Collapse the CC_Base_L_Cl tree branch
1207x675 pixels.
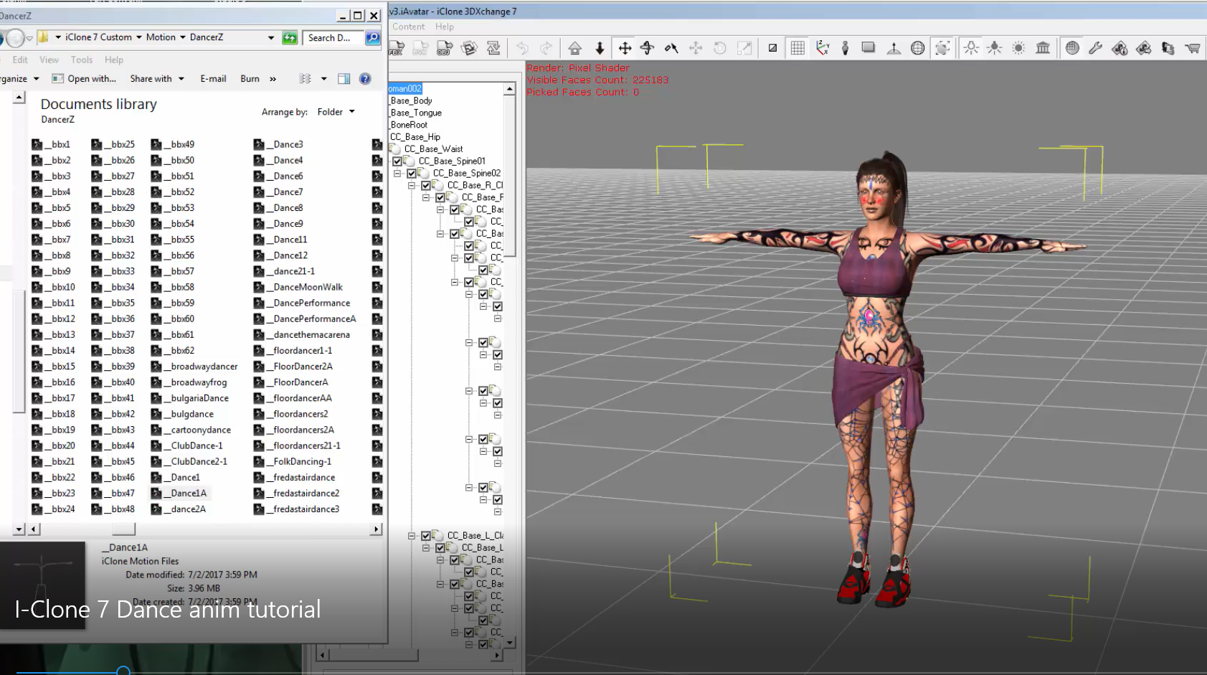click(x=412, y=536)
